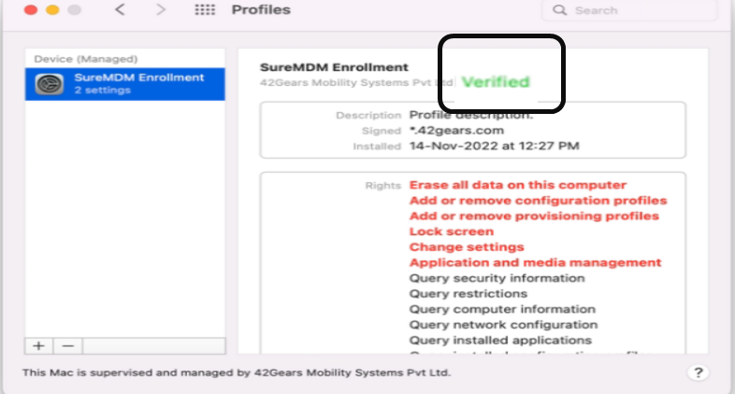Click the Profiles window title
Screen dimensions: 735x394
coord(261,9)
